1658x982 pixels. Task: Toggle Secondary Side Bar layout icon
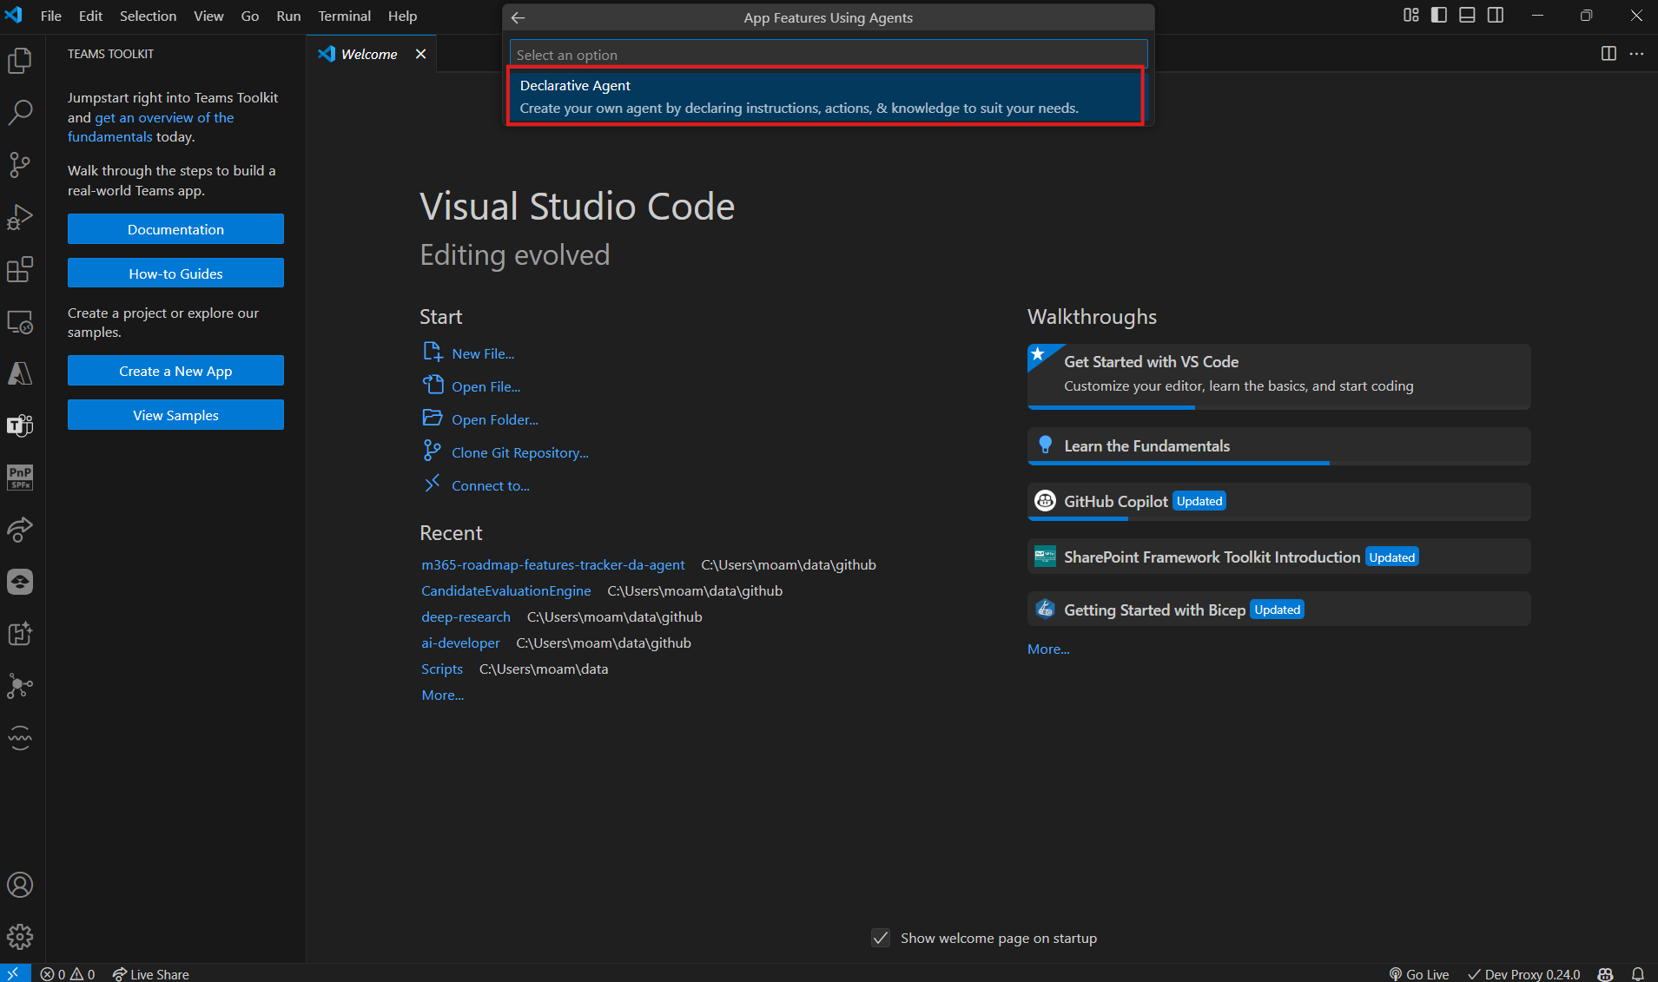click(1496, 16)
